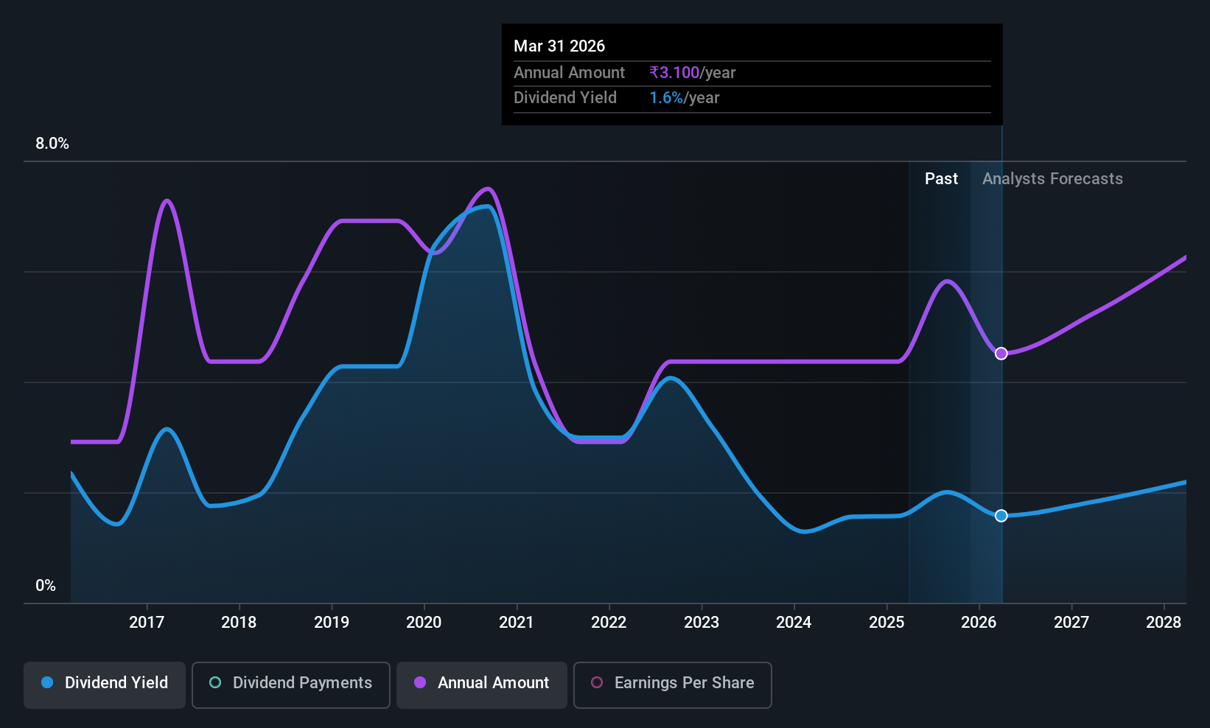Click the Dividend Yield tooltip row label

565,98
